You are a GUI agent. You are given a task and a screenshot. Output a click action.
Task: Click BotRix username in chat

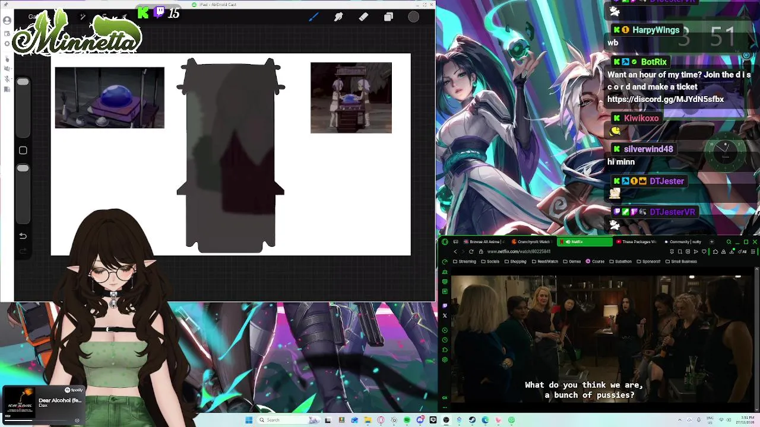click(x=654, y=62)
